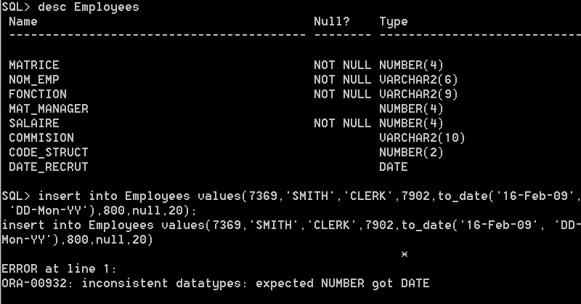This screenshot has width=581, height=304.
Task: Click the asterisk error position marker
Action: click(x=405, y=255)
